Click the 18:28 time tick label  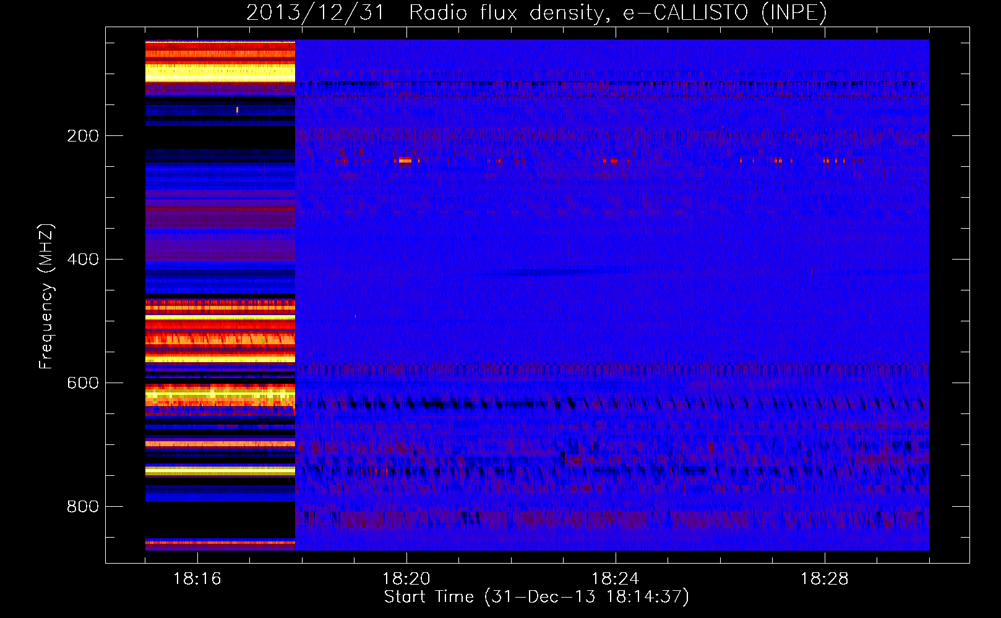click(825, 579)
